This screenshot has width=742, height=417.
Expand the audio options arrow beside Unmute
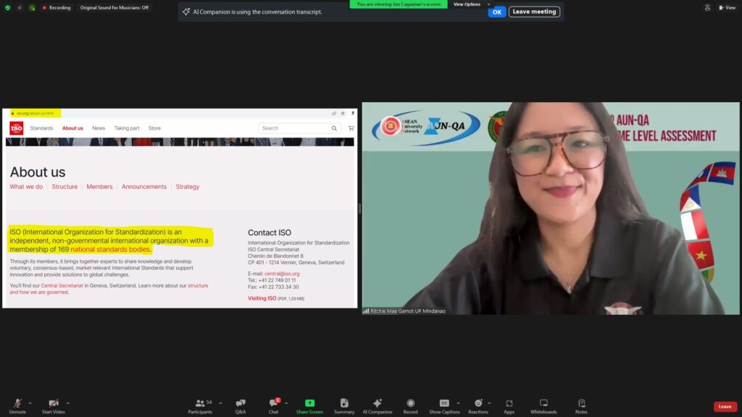coord(32,403)
